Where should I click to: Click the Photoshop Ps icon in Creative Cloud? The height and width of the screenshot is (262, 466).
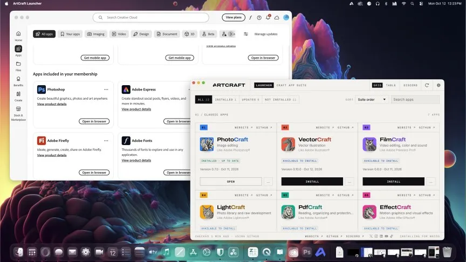[x=42, y=89]
